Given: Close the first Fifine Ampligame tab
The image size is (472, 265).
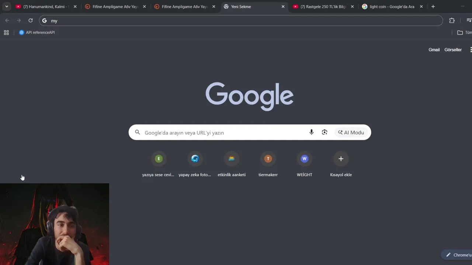Looking at the screenshot, I should 144,7.
